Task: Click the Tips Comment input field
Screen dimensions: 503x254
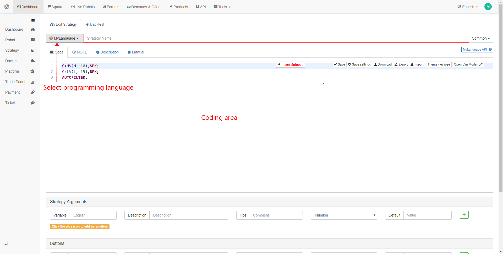Action: [276, 215]
